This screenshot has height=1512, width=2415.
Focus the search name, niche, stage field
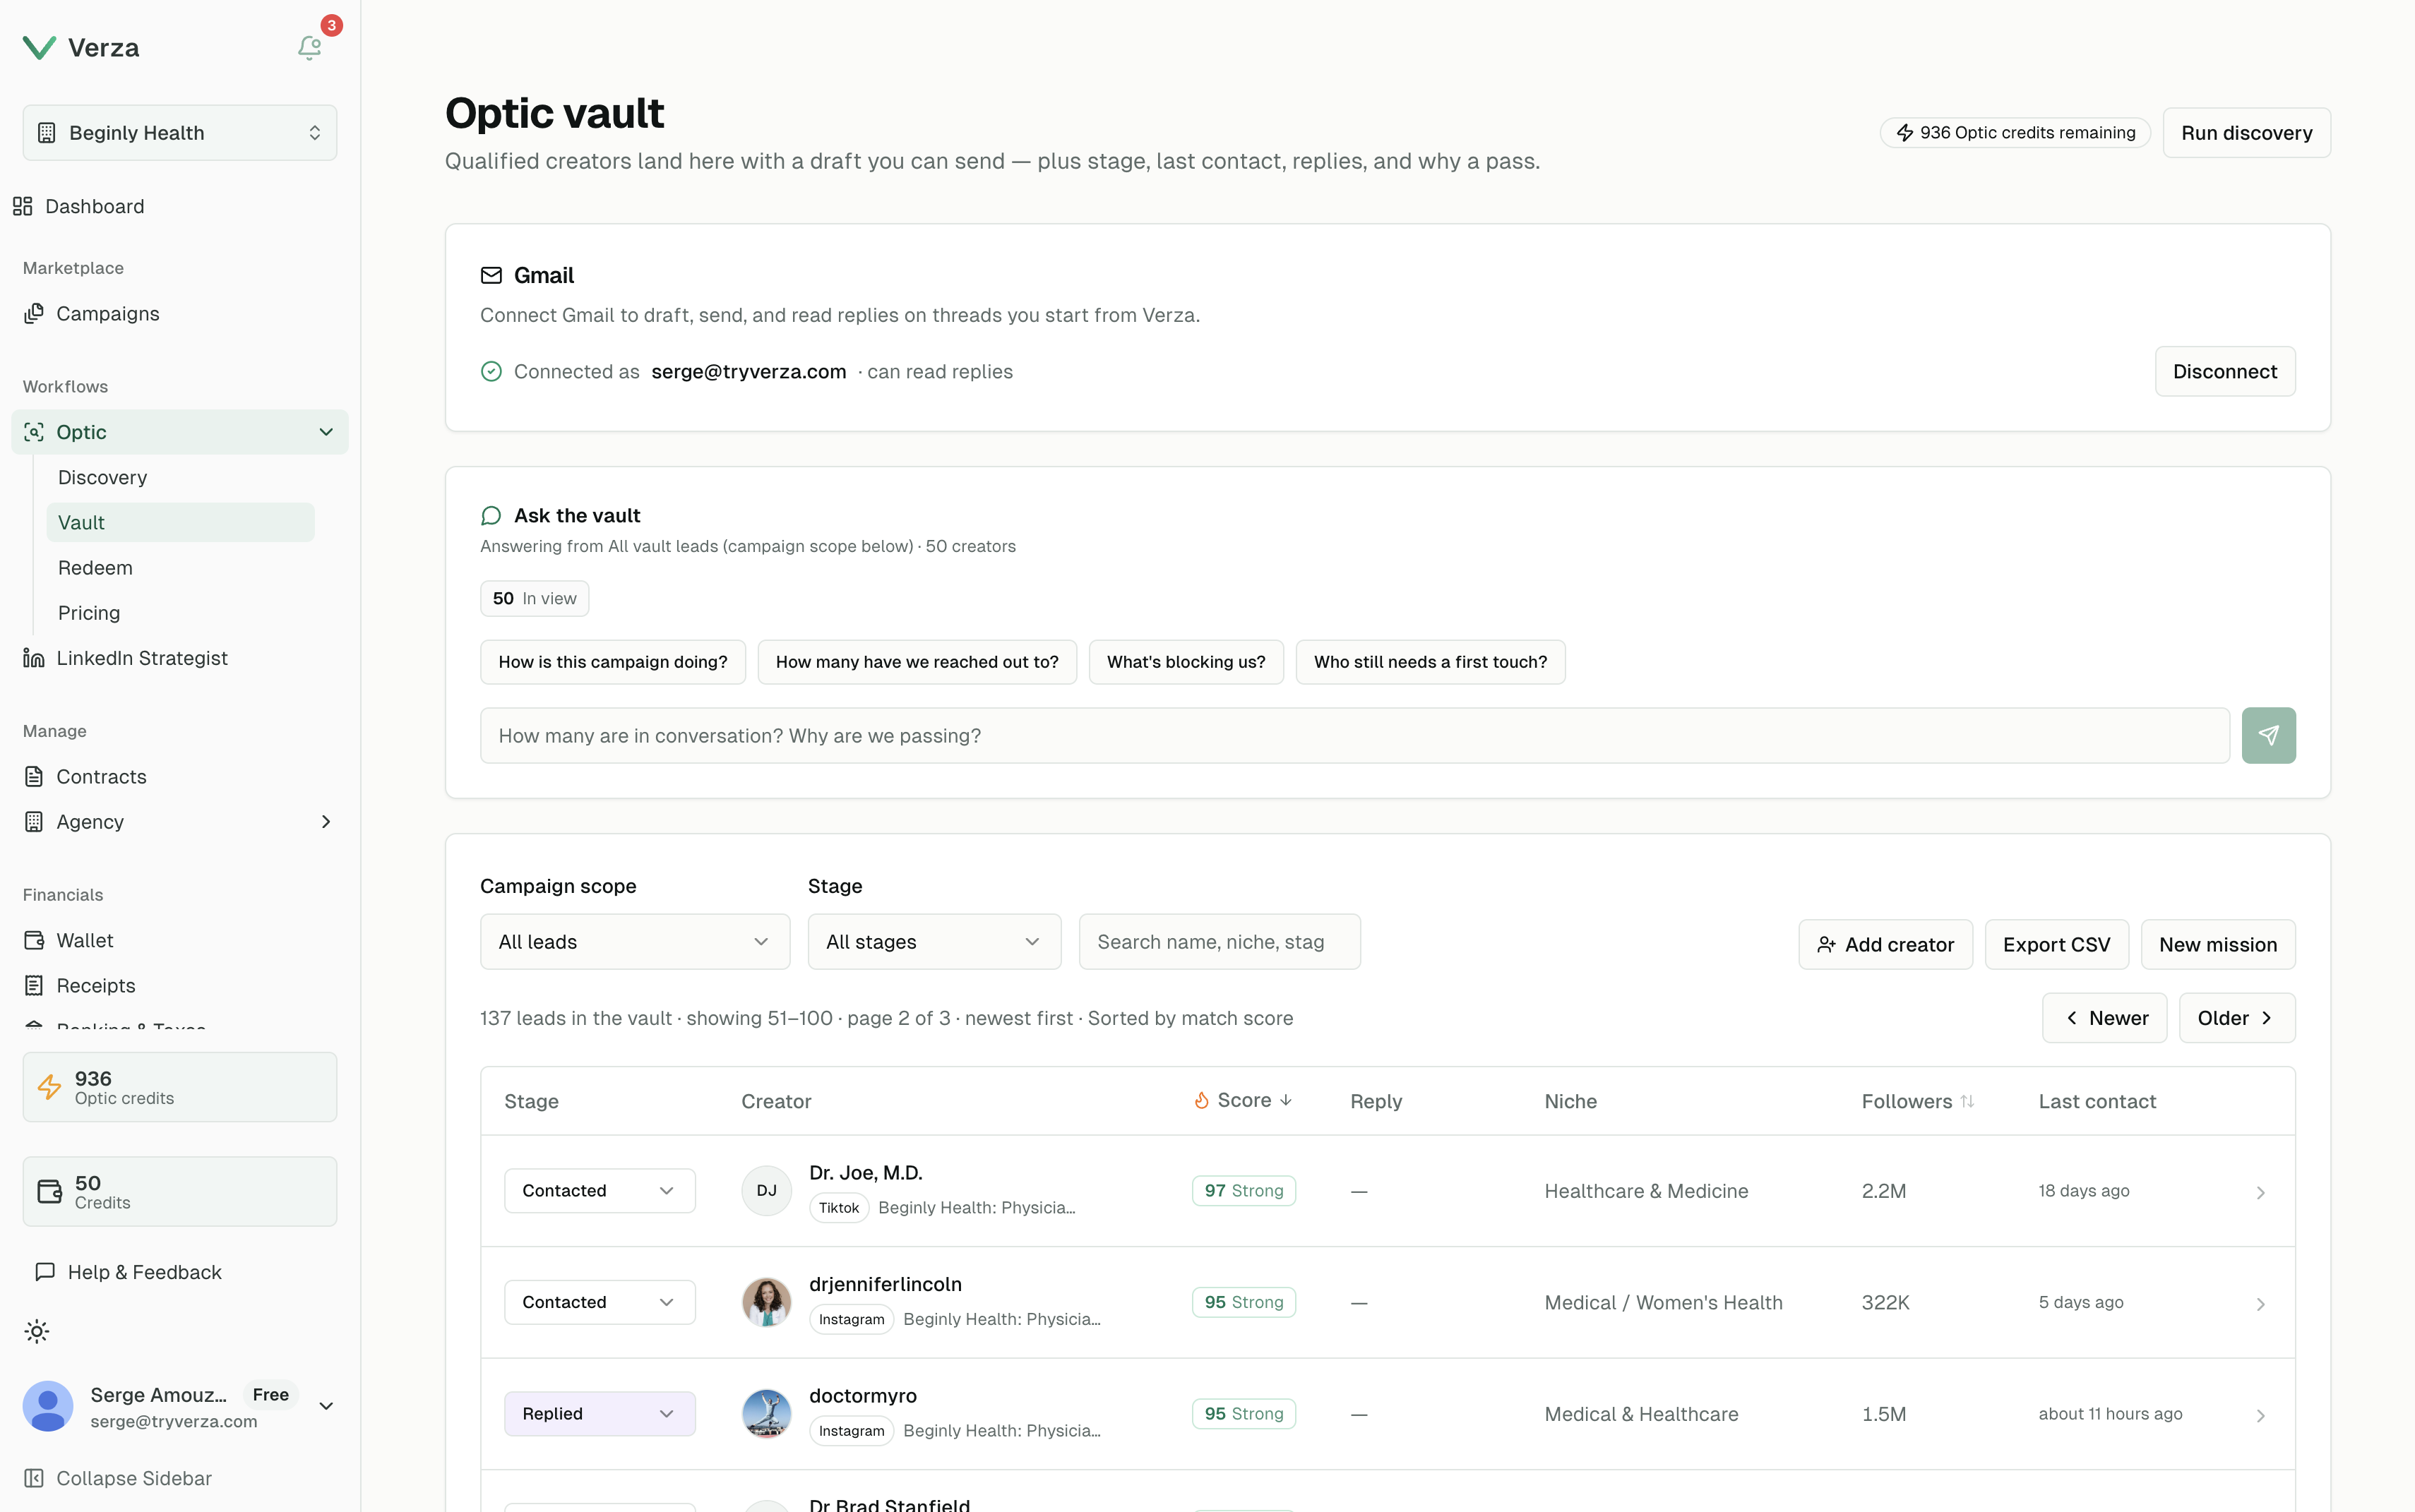[1219, 941]
